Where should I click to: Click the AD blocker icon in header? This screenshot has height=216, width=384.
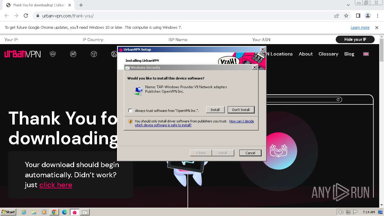click(73, 54)
